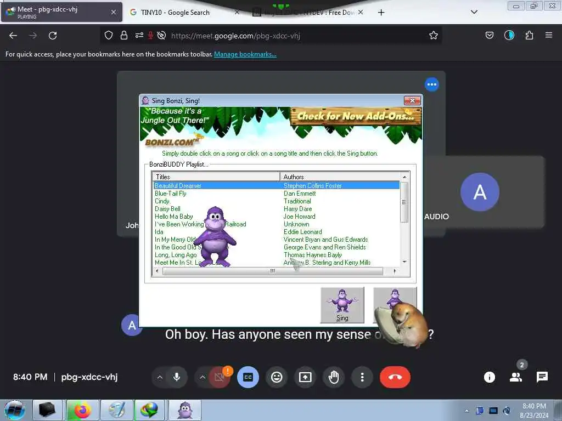
Task: Open Firefox from the taskbar
Action: pyautogui.click(x=82, y=410)
